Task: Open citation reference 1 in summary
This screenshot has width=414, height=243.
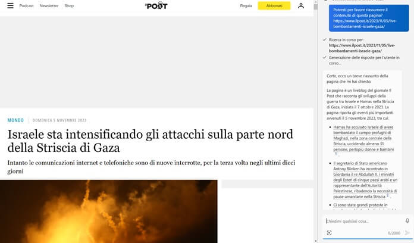Action: pos(336,154)
